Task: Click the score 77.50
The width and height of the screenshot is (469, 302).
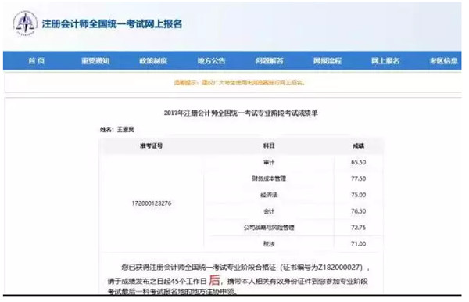Action: [358, 178]
